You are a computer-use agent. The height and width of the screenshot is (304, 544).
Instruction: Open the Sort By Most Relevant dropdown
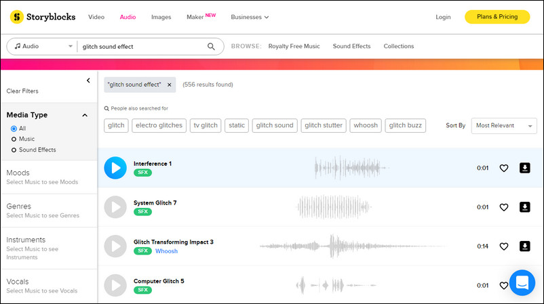tap(504, 126)
